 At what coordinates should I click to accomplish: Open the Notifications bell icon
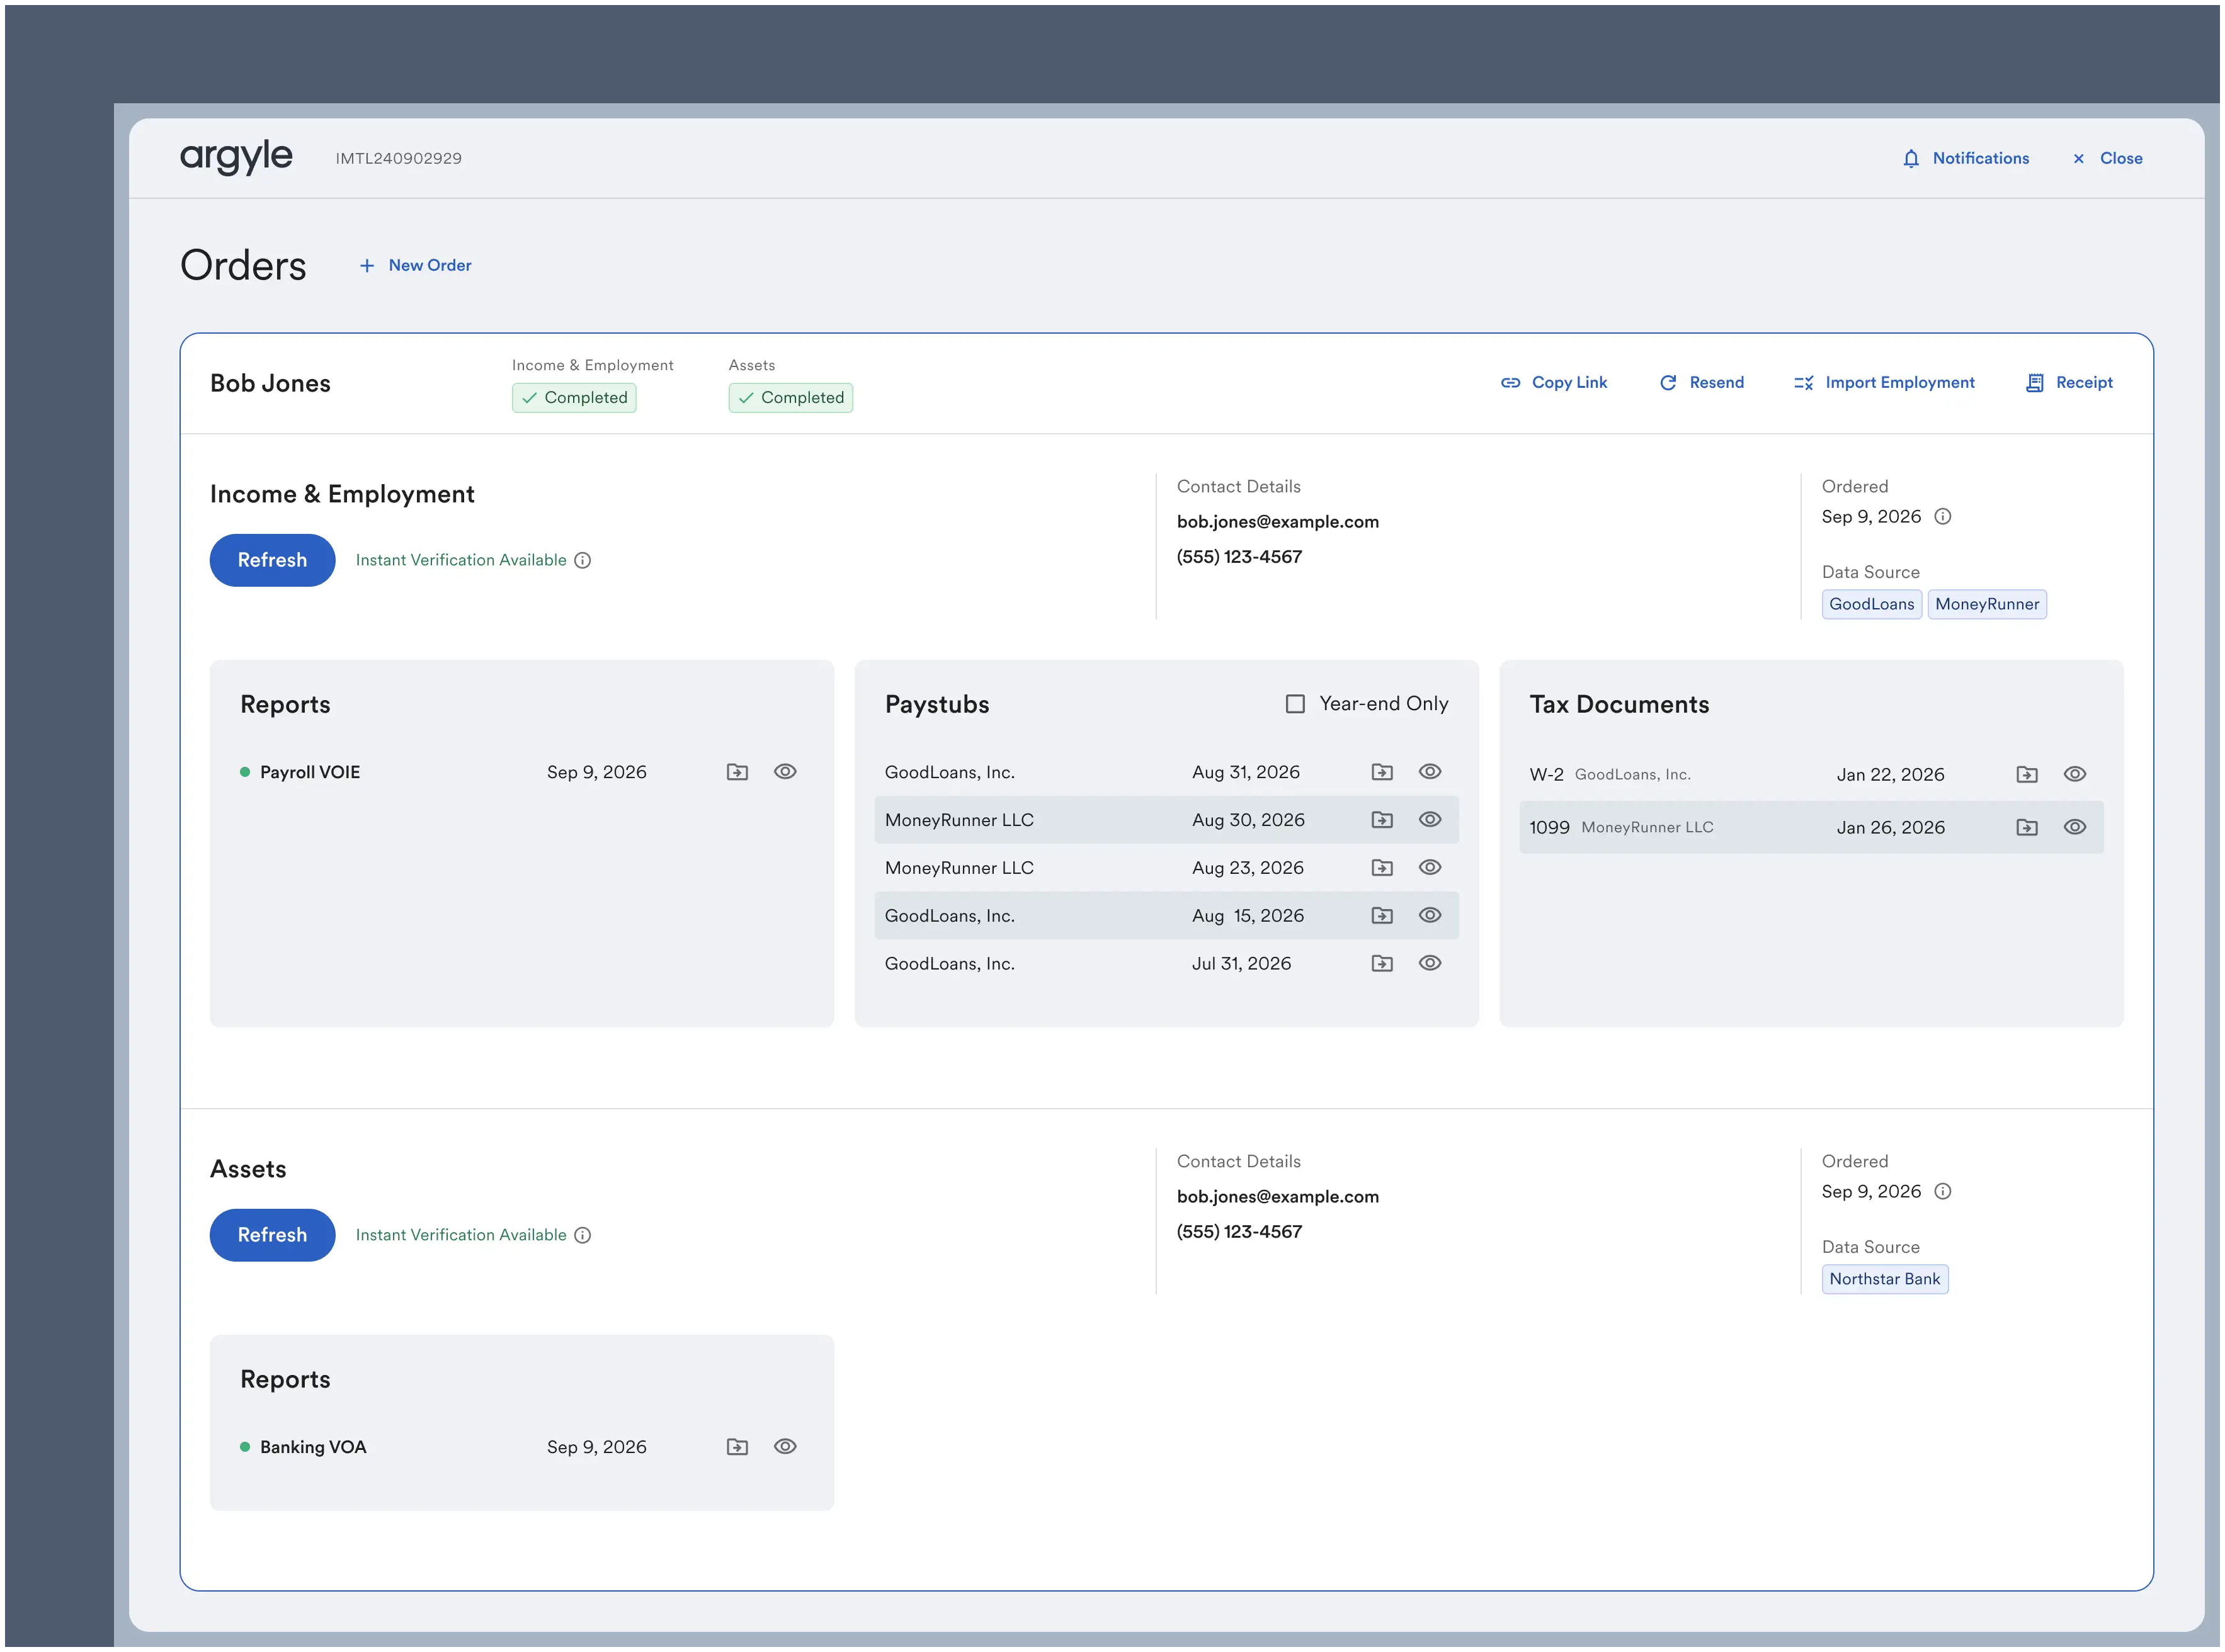click(1911, 158)
